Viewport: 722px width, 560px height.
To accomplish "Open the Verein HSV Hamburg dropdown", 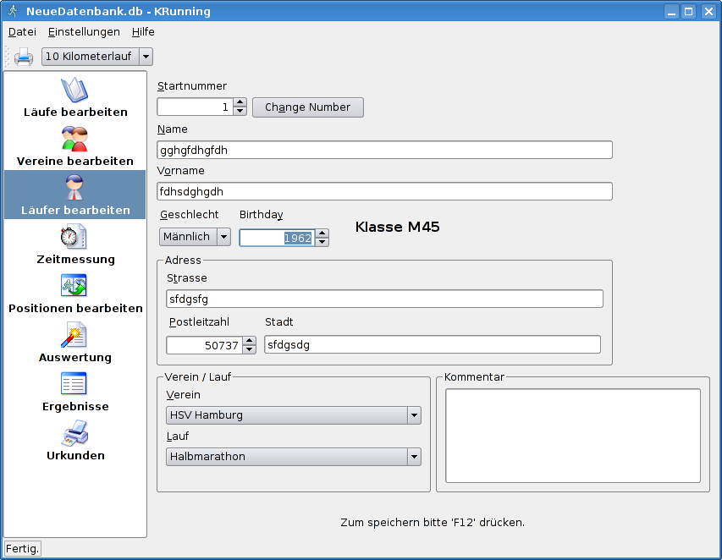I will (294, 415).
